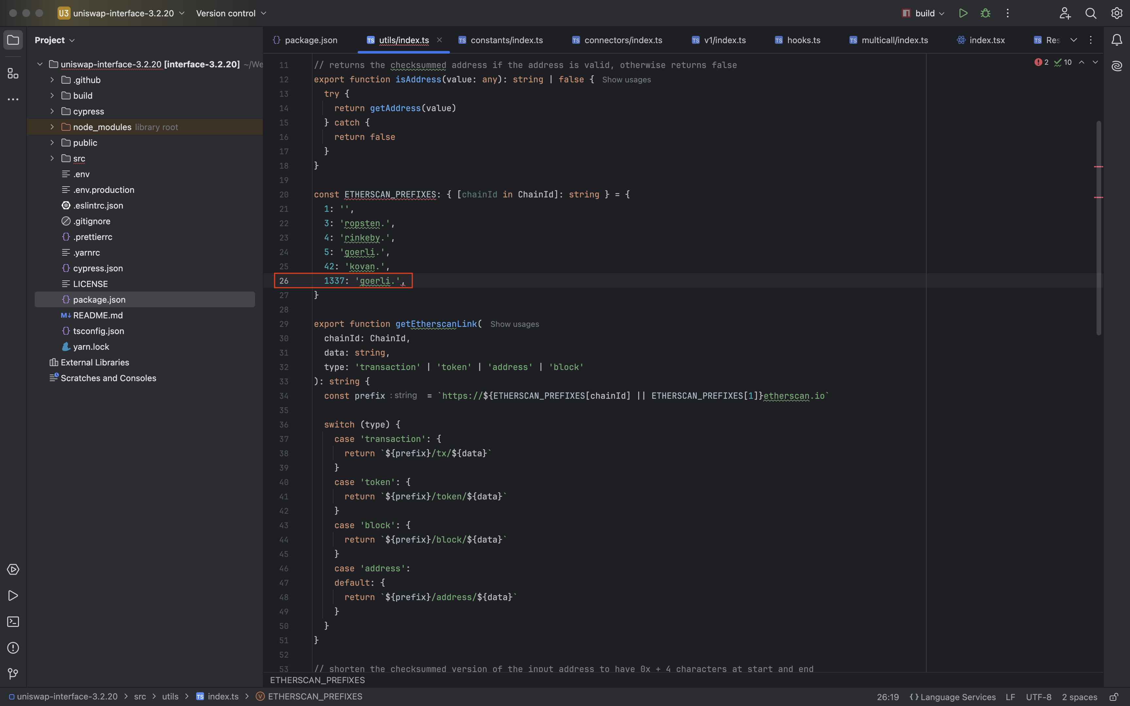Open more run actions menu
This screenshot has height=706, width=1130.
[1008, 13]
